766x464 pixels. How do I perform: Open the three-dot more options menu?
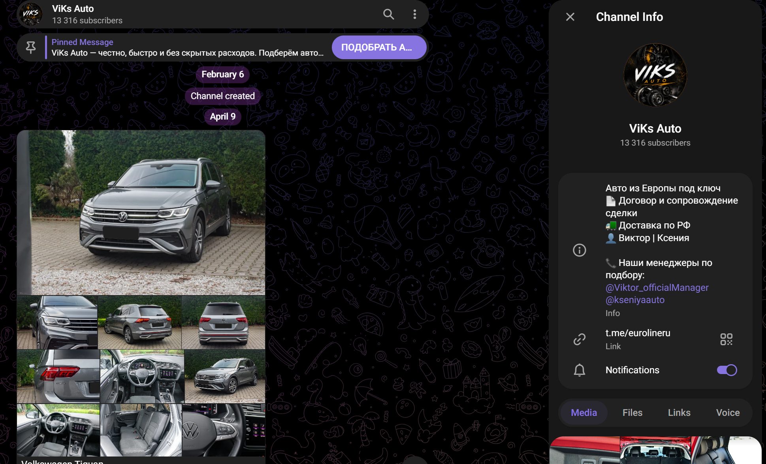414,15
